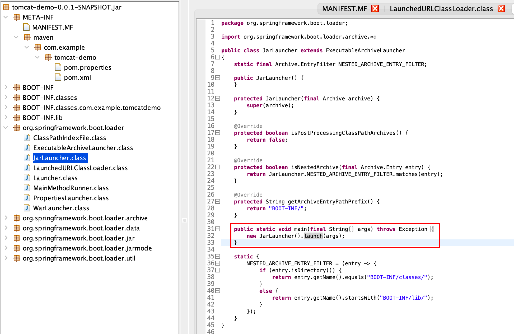Collapse the maven tree node
The width and height of the screenshot is (514, 334).
pyautogui.click(x=16, y=37)
